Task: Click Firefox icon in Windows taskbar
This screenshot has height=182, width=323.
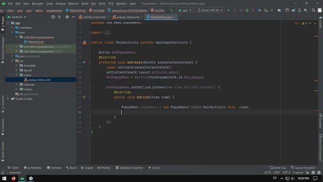Action: point(14,178)
